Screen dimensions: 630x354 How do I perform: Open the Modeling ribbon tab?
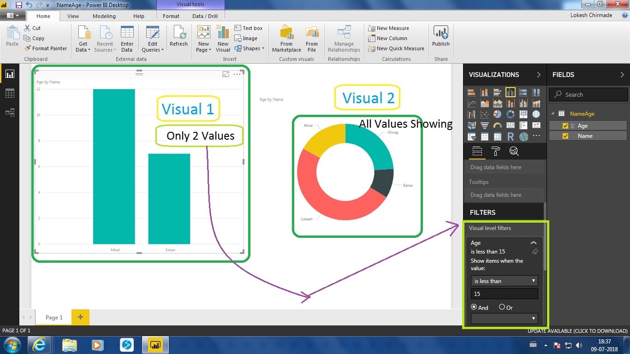pos(104,16)
